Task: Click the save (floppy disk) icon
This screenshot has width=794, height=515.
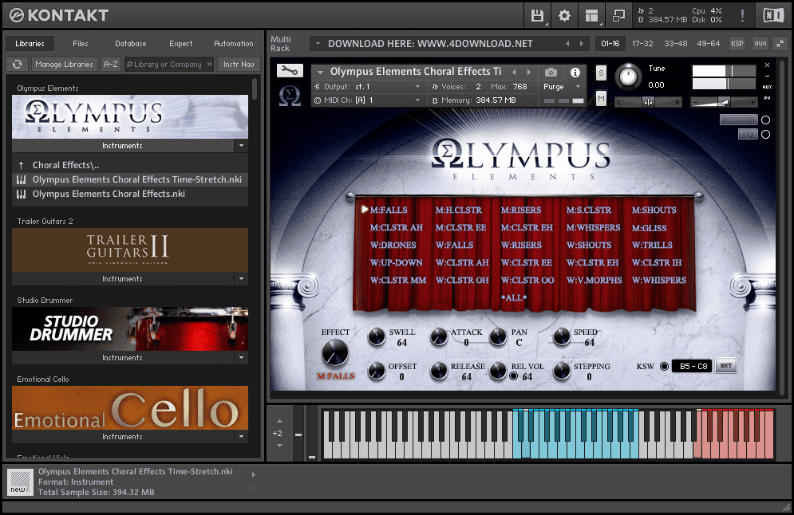Action: pyautogui.click(x=537, y=16)
